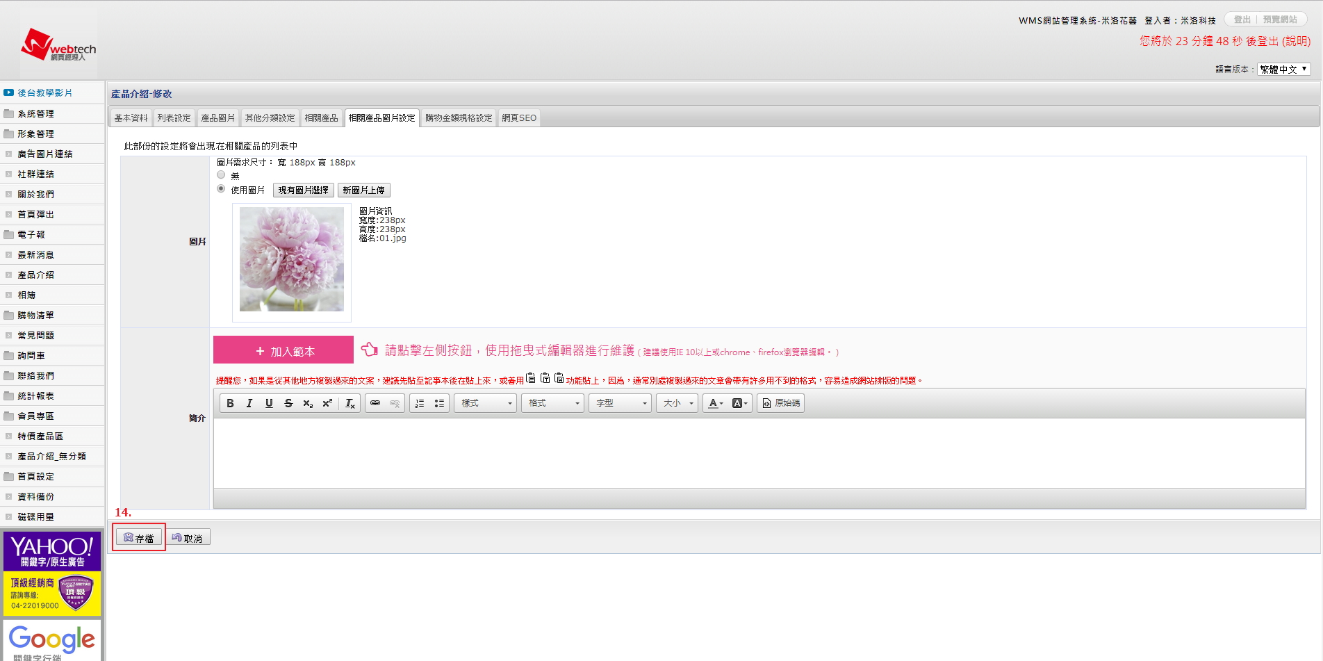This screenshot has width=1323, height=661.
Task: Click the 存檔 save button
Action: tap(139, 538)
